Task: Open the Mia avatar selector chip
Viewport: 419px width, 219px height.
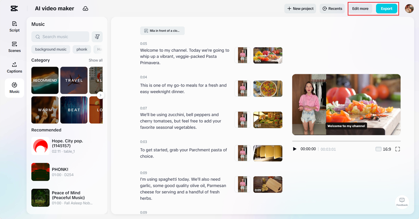Action: [162, 31]
